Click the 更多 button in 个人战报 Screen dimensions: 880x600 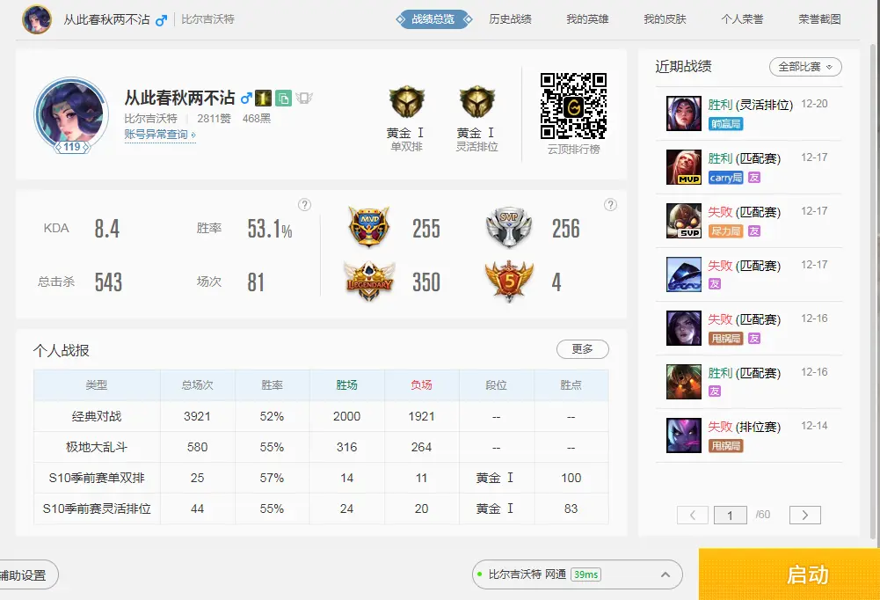583,349
